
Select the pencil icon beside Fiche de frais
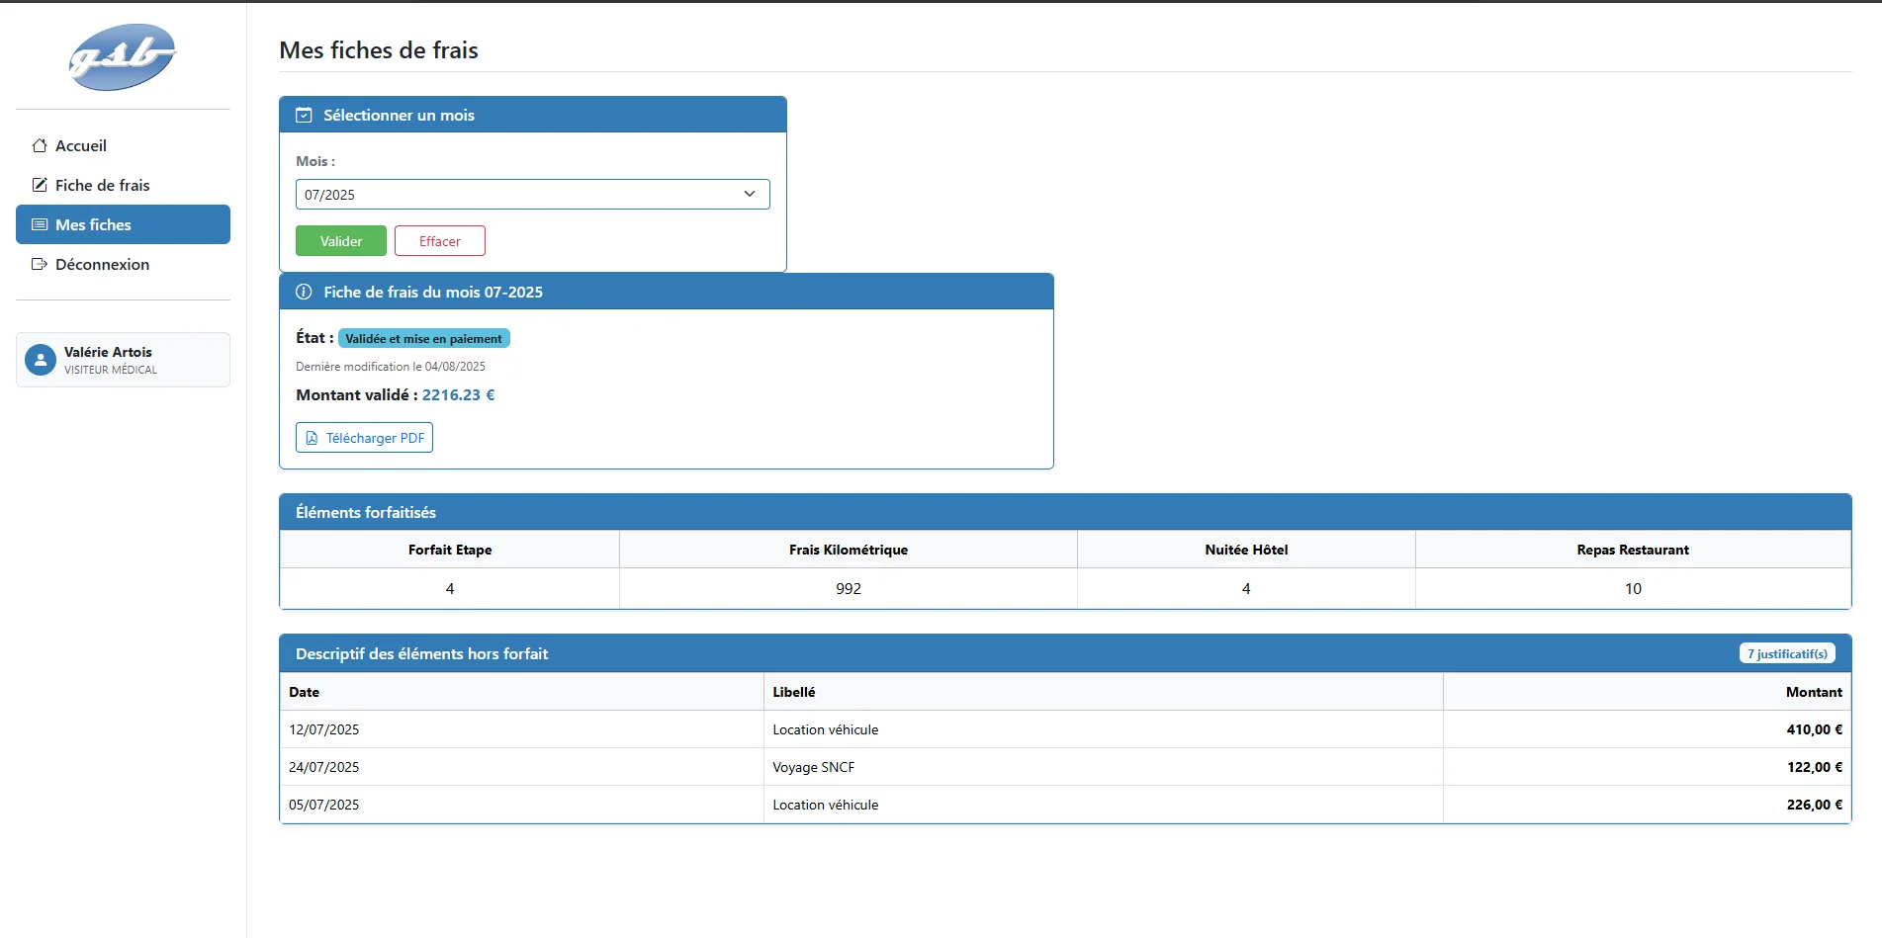click(39, 185)
